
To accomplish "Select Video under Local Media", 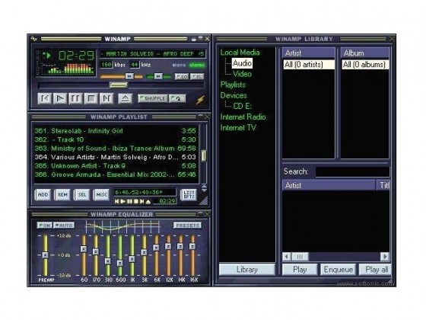I will (x=242, y=74).
